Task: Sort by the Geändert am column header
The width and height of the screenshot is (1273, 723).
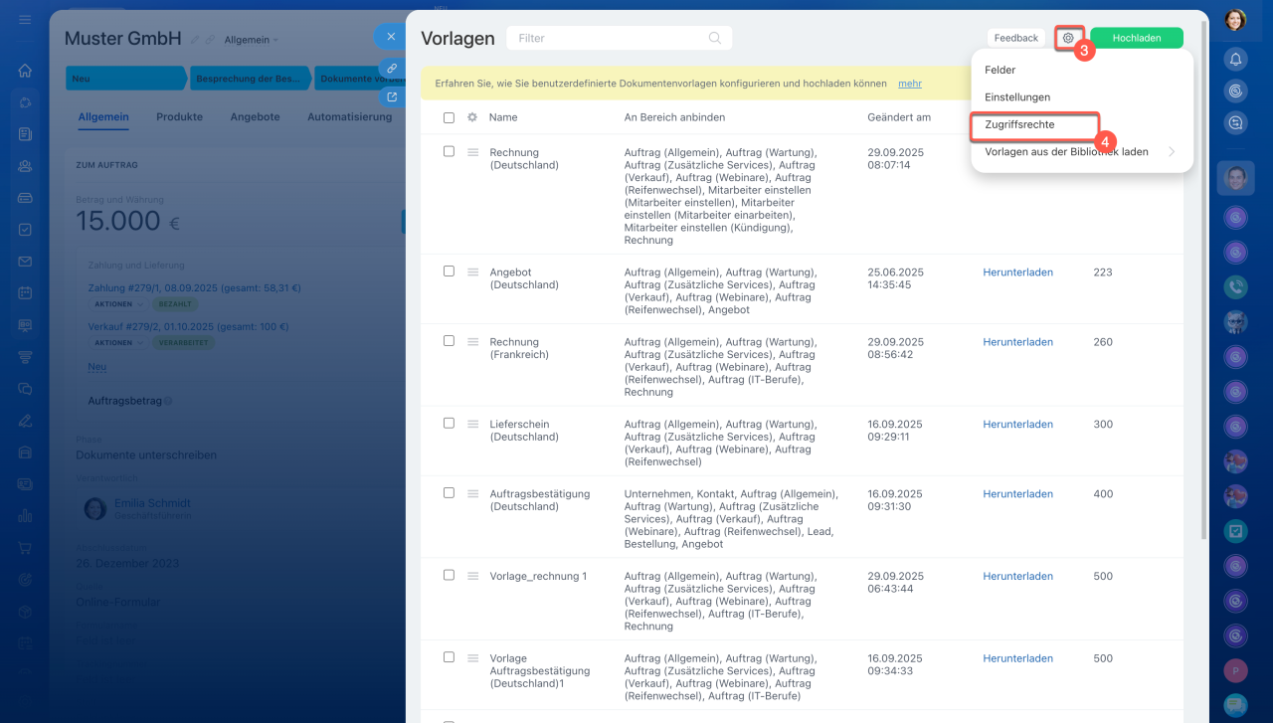Action: click(899, 117)
